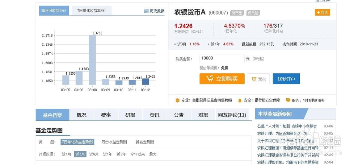This screenshot has width=362, height=165.
Task: Click the 03-12 bar labeled 1.2426
Action: pyautogui.click(x=146, y=82)
